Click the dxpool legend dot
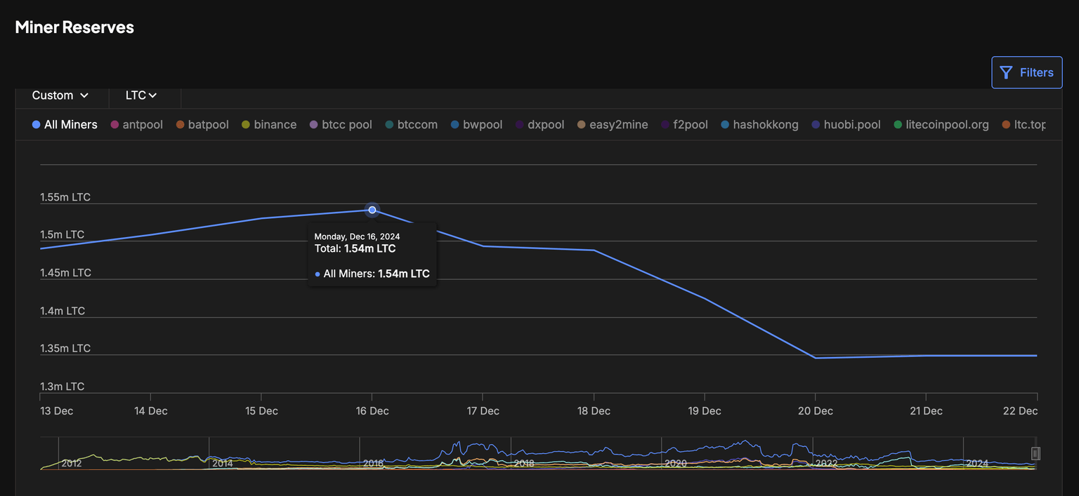Viewport: 1079px width, 496px height. click(x=520, y=125)
